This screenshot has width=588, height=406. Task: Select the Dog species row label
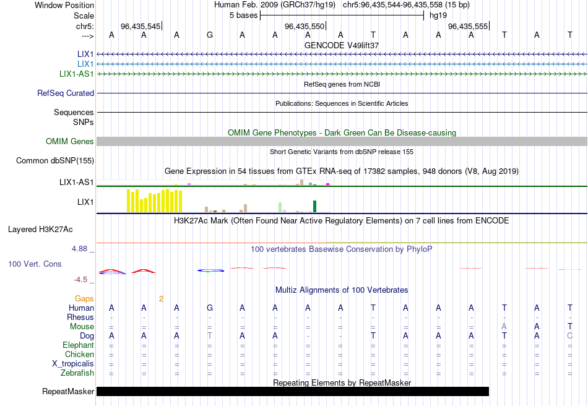(87, 336)
